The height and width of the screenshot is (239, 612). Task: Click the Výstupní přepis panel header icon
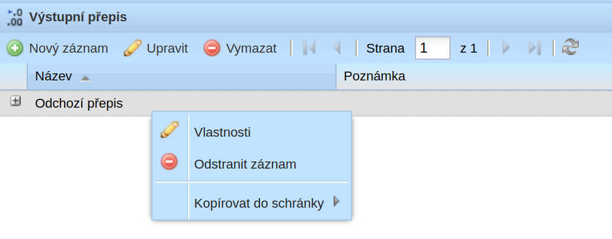click(15, 18)
